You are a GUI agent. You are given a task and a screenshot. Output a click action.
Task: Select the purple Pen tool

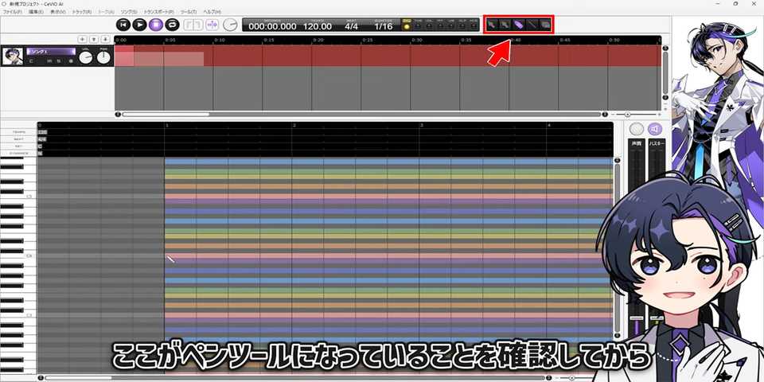[x=518, y=24]
